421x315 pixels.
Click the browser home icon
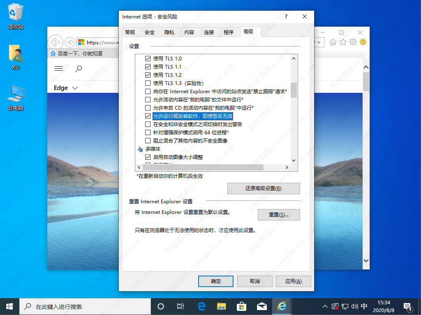pyautogui.click(x=333, y=42)
